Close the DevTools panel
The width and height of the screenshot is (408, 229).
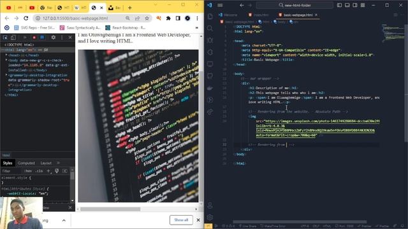(x=70, y=38)
